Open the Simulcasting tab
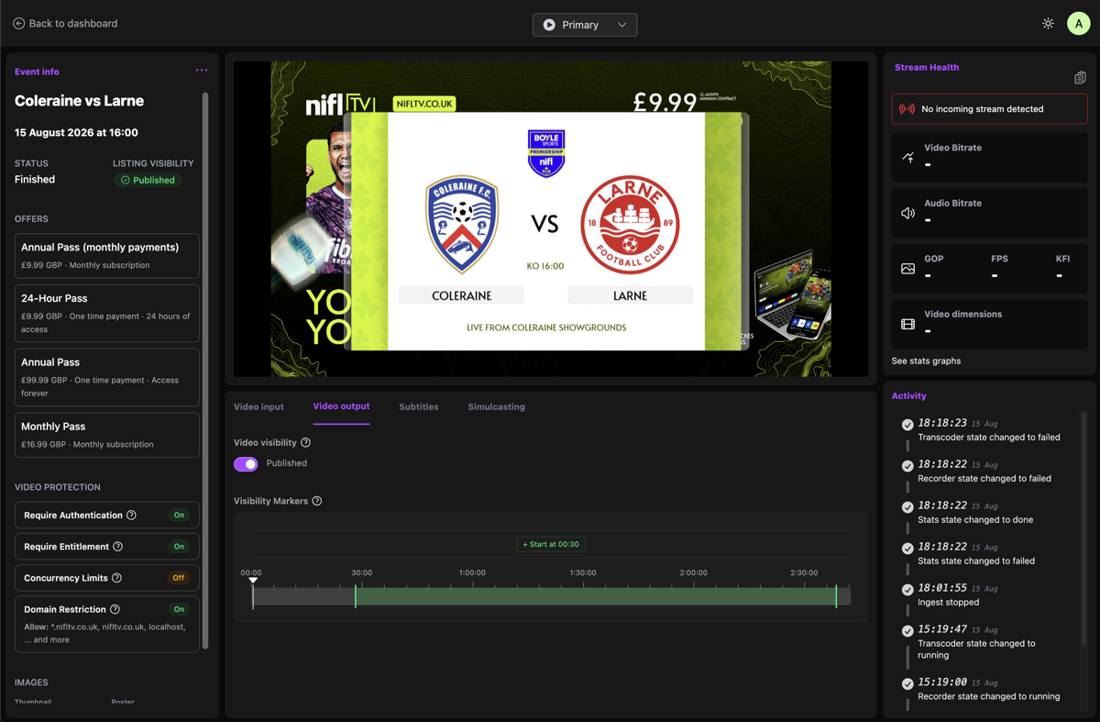This screenshot has width=1100, height=722. point(496,406)
